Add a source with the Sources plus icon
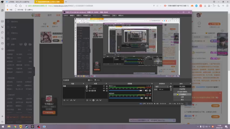 coord(87,100)
